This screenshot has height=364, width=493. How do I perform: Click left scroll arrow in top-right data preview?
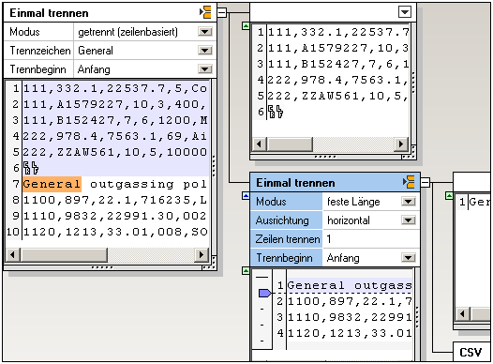click(260, 144)
